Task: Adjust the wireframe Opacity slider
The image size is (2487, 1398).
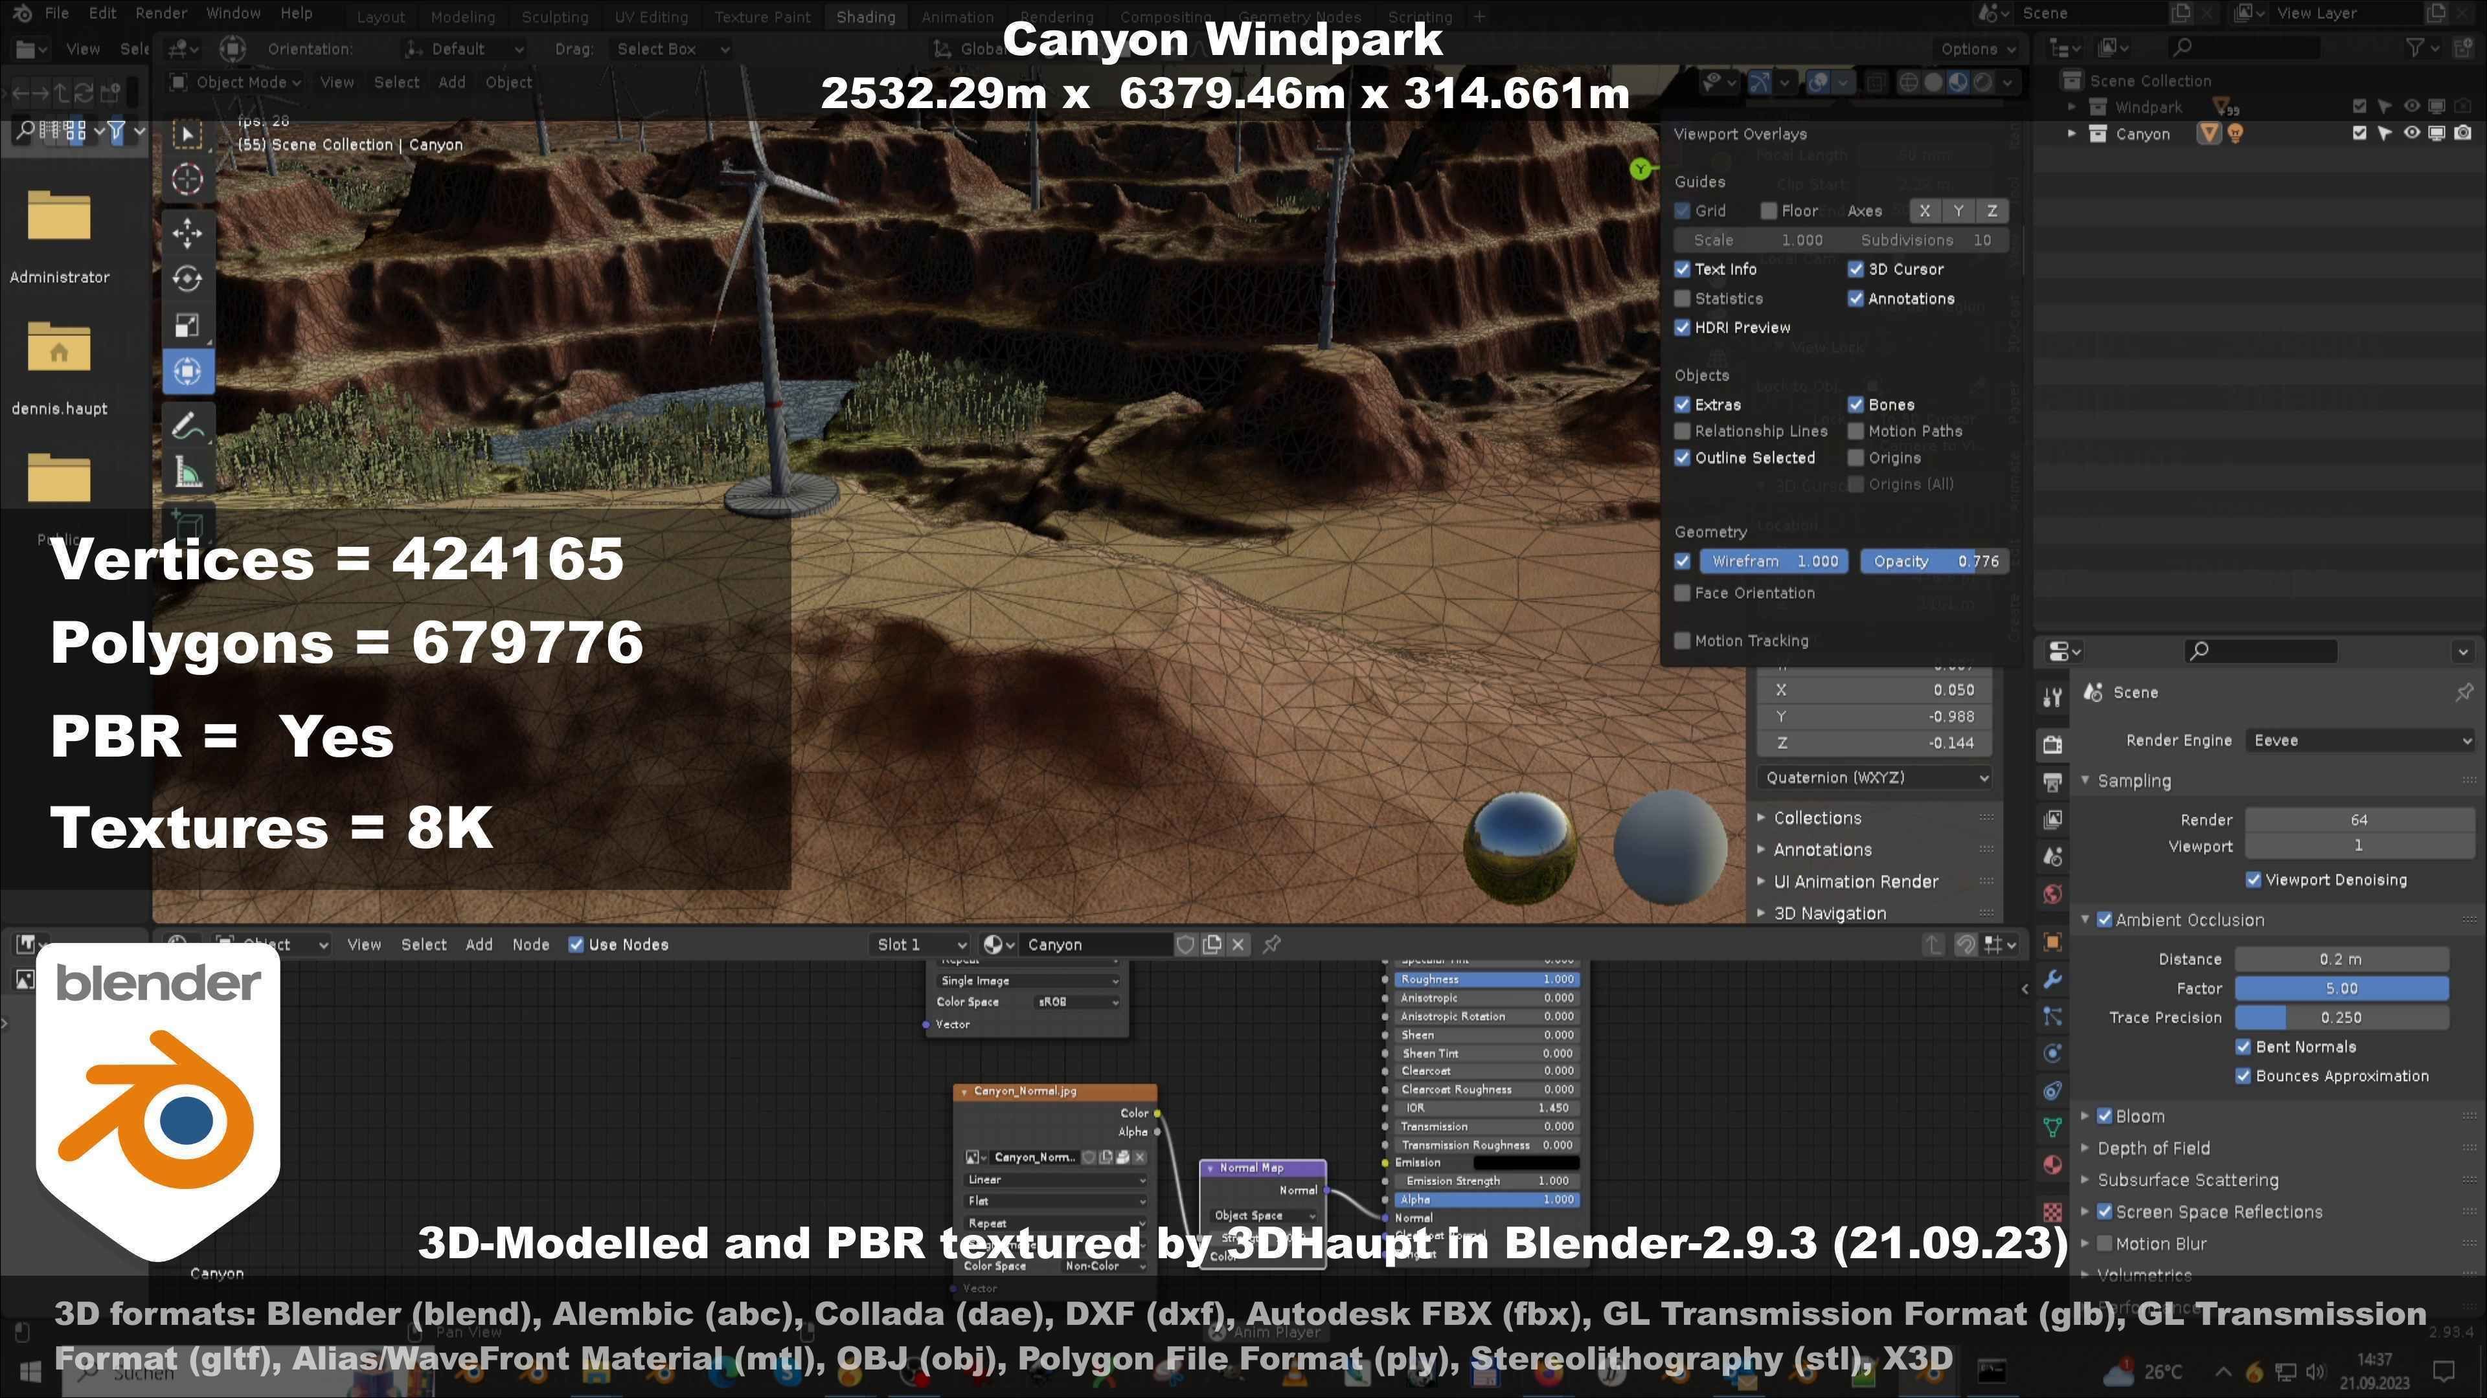Action: pos(1935,562)
